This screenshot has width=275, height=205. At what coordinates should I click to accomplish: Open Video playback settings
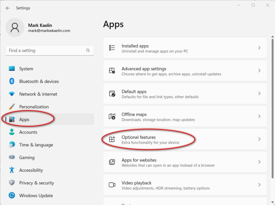tap(185, 185)
